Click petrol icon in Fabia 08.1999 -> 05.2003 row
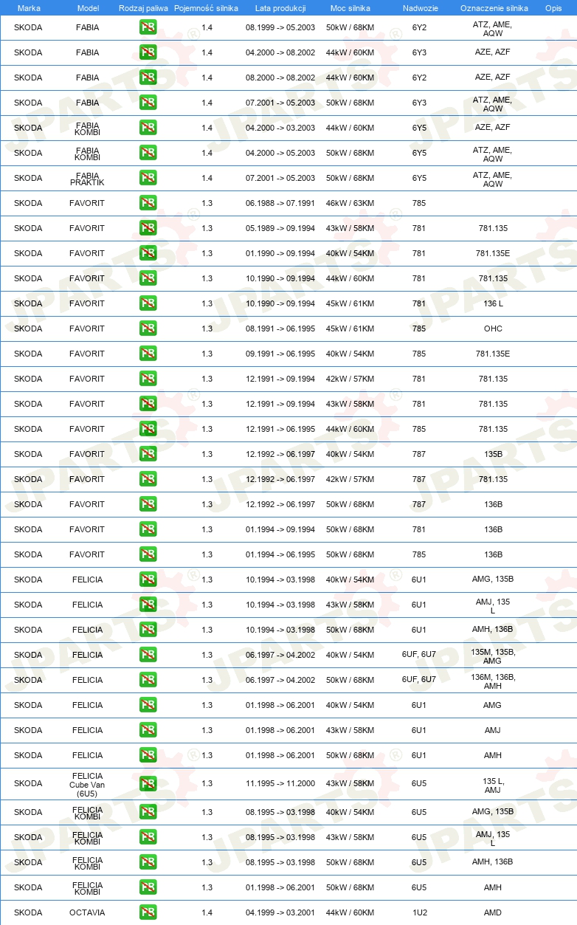 coord(148,27)
